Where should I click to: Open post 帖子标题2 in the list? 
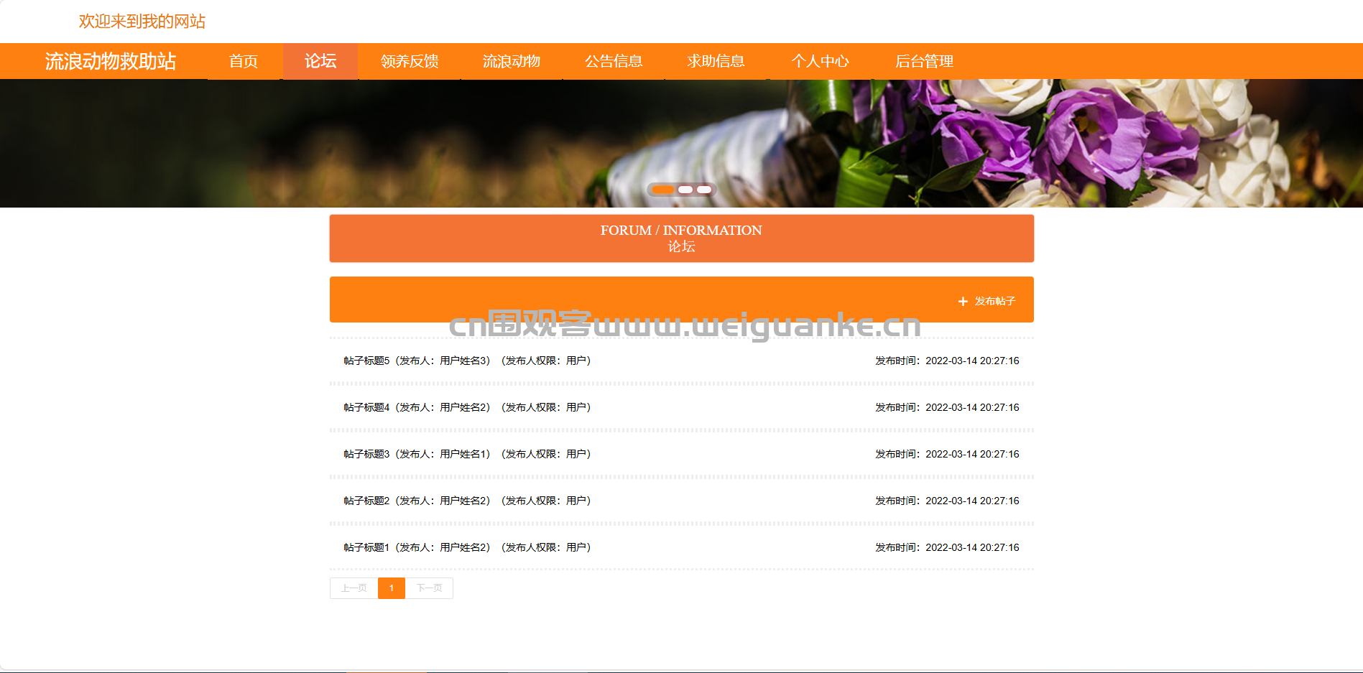pos(468,501)
